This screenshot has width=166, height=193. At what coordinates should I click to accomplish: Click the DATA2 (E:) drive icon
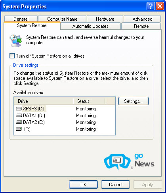click(19, 122)
